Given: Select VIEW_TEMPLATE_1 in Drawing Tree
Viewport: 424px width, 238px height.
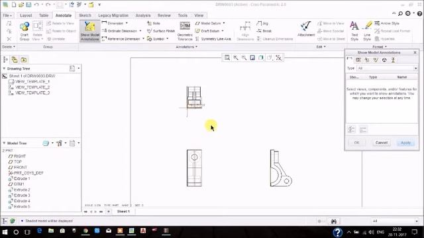Looking at the screenshot, I should tap(32, 81).
